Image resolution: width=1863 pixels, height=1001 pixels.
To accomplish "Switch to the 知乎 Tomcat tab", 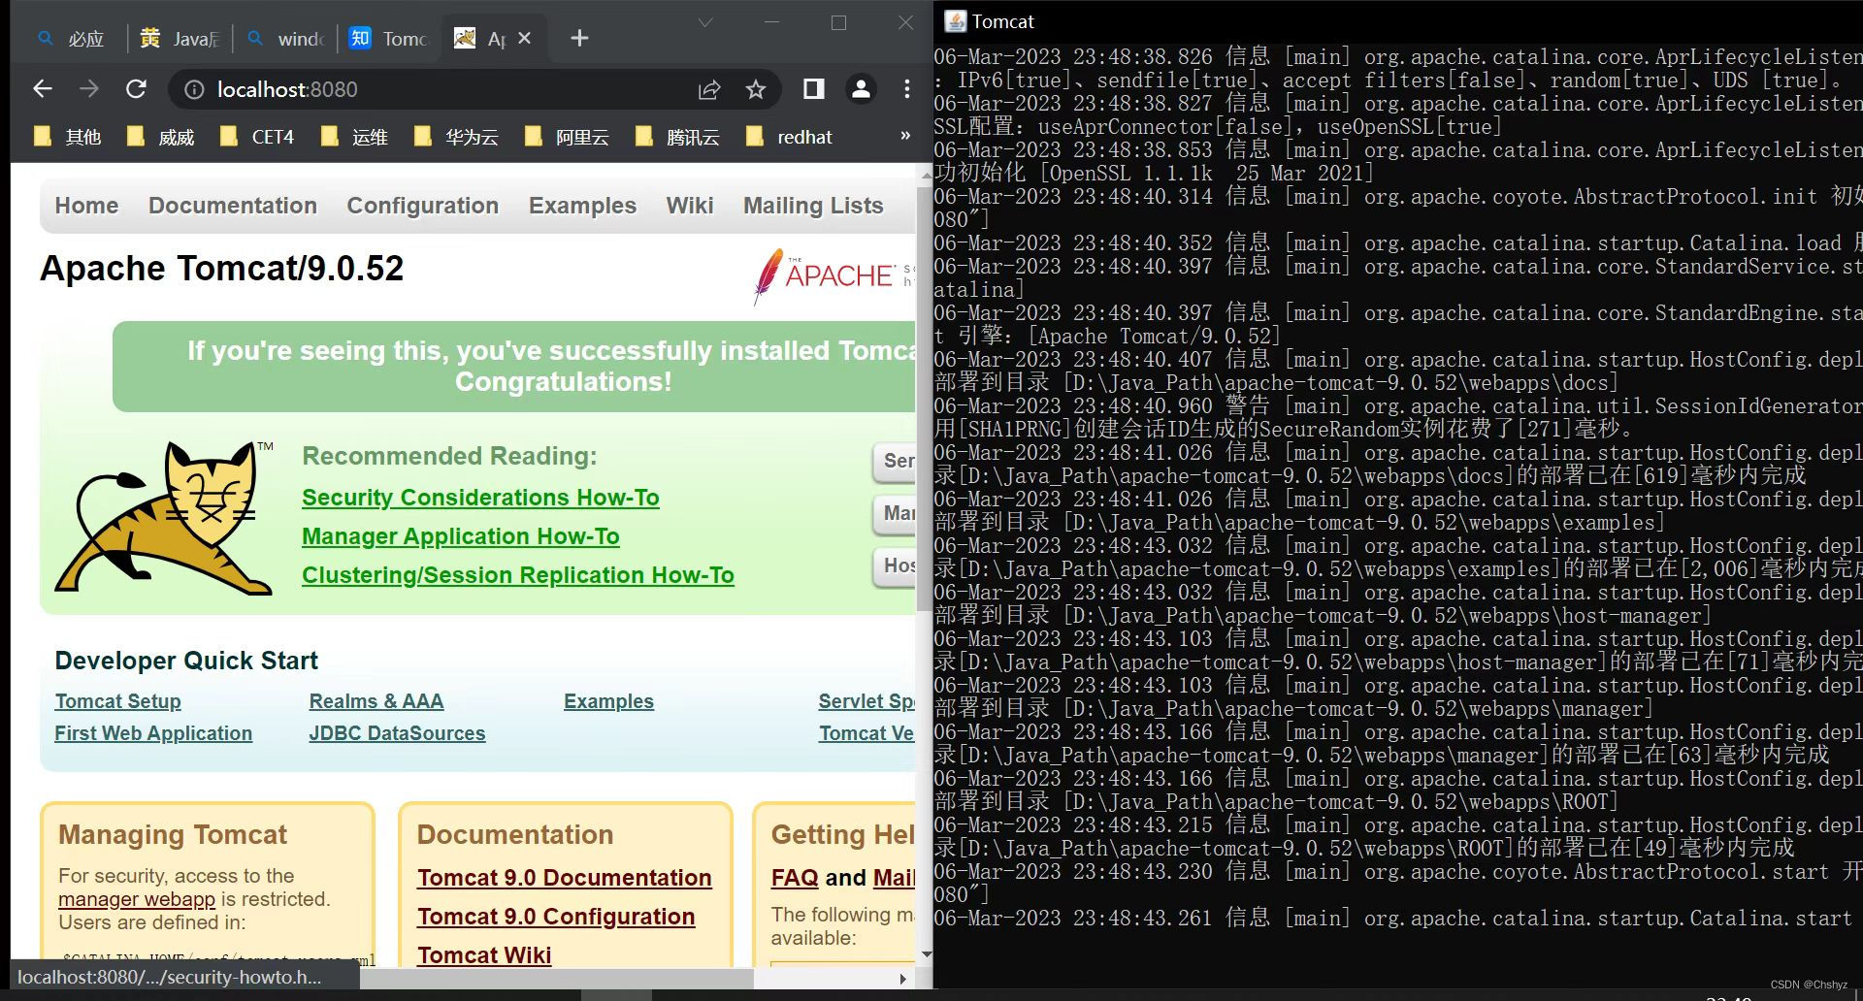I will 389,38.
